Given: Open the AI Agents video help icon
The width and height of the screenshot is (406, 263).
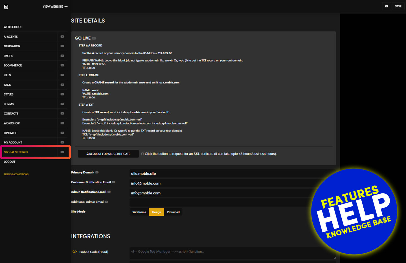Looking at the screenshot, I should click(62, 37).
